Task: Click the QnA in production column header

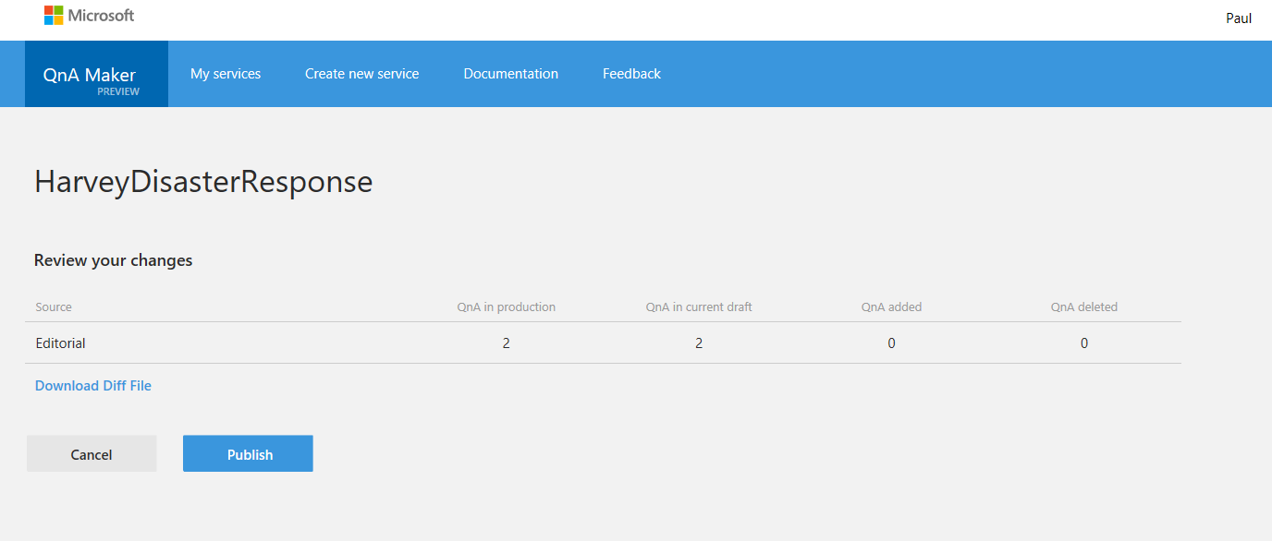Action: tap(506, 307)
